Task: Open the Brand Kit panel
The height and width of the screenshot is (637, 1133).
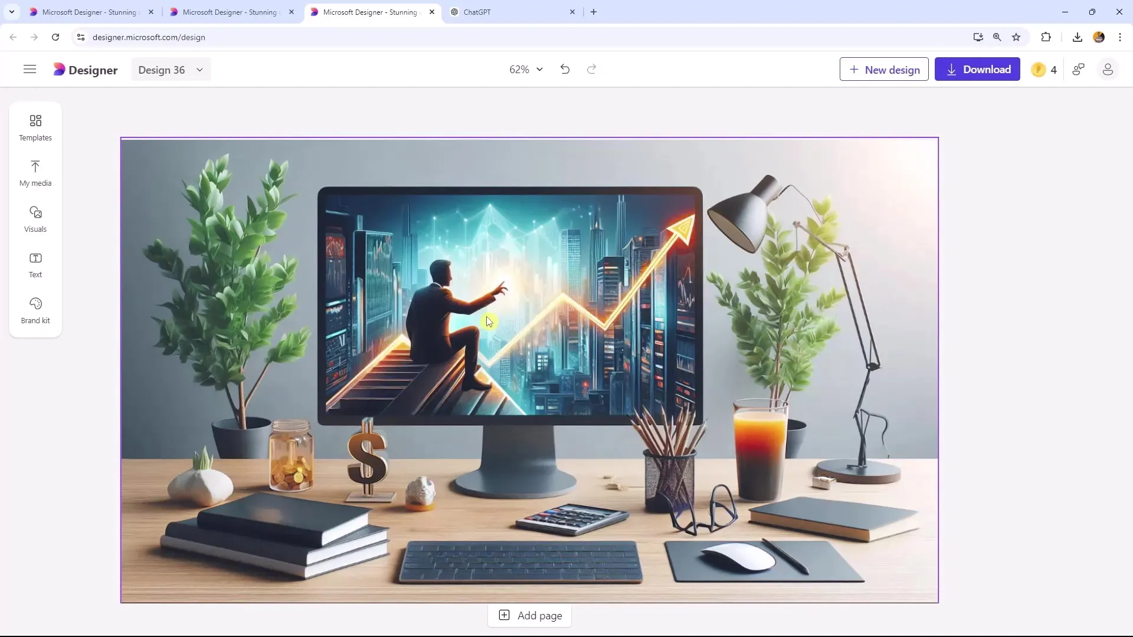Action: [x=35, y=310]
